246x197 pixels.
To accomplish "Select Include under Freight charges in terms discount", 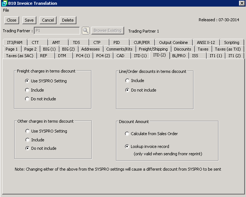I will 27,90.
